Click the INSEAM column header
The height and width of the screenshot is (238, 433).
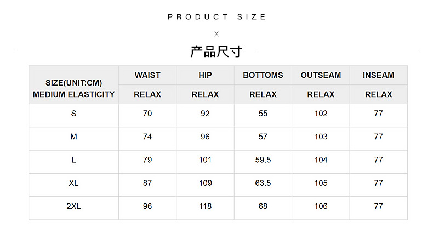378,75
